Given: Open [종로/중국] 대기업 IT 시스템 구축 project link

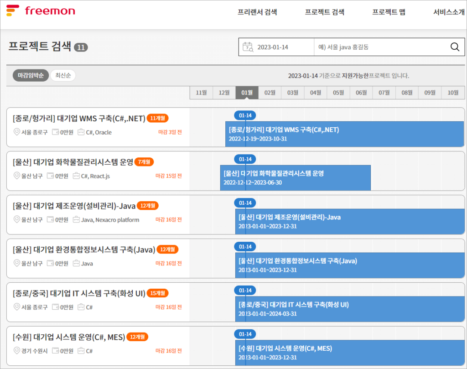Looking at the screenshot, I should 79,293.
